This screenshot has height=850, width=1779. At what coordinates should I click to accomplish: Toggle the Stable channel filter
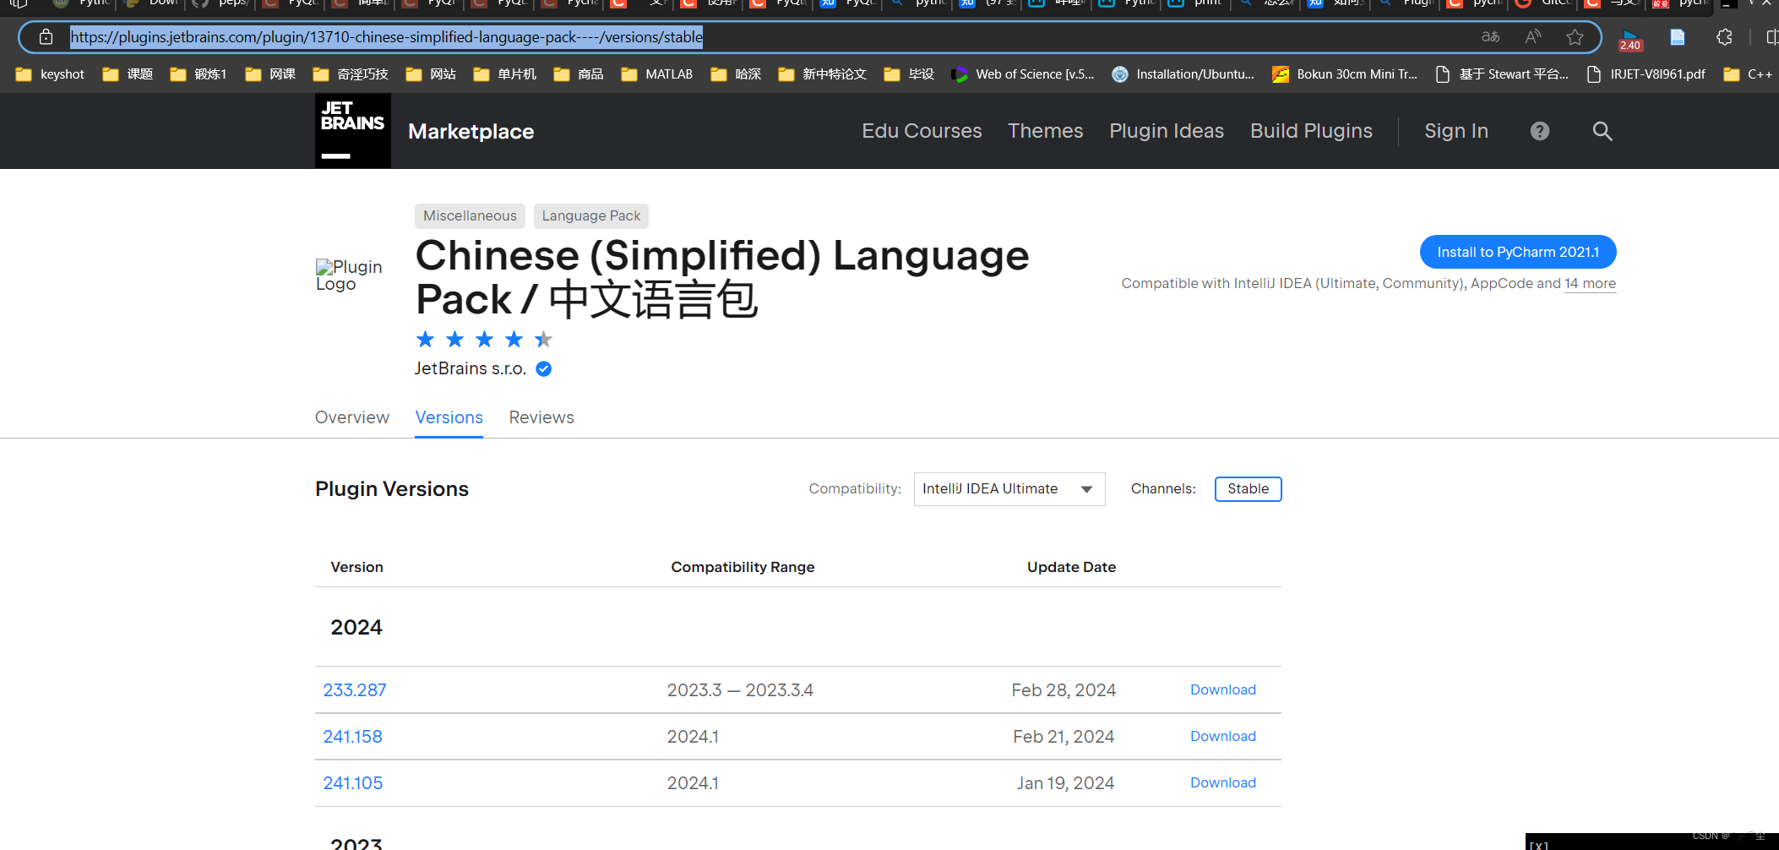(1248, 488)
